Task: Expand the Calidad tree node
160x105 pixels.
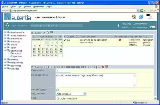Action: (x=5, y=44)
